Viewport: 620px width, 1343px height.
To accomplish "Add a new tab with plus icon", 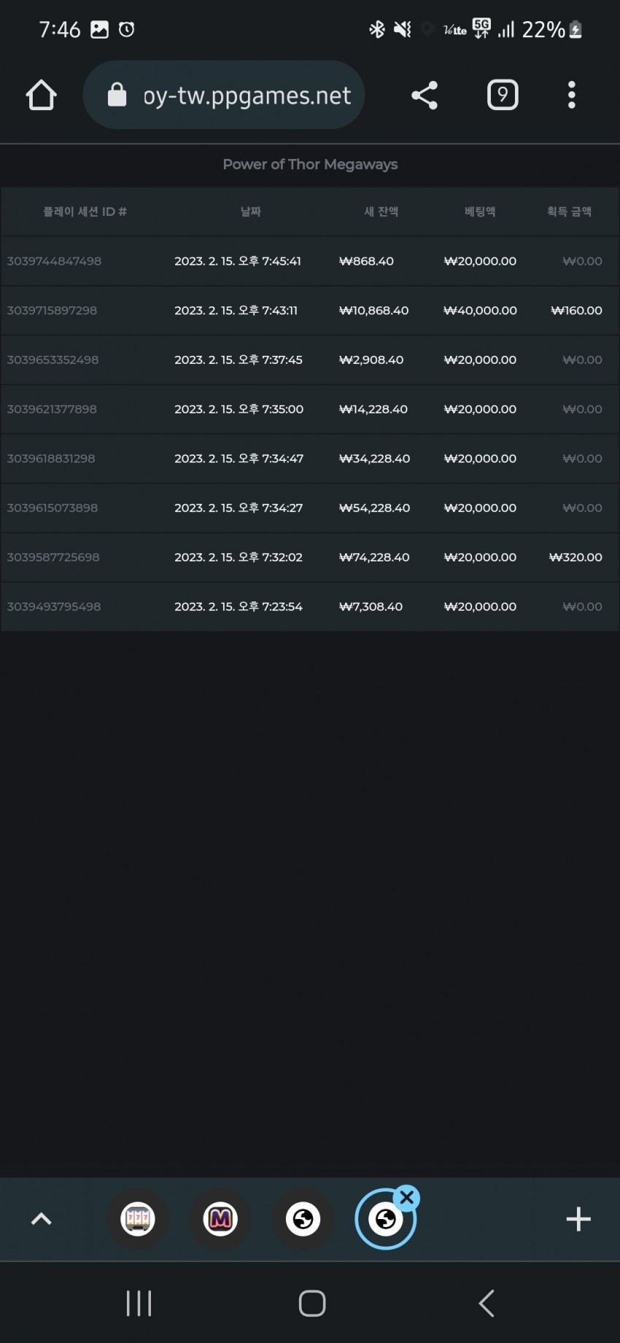I will (578, 1218).
